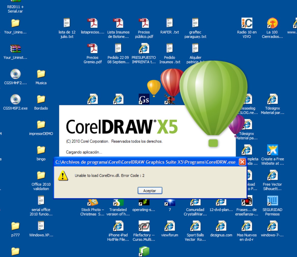The width and height of the screenshot is (297, 257).
Task: Select the Your_Uninst... RAR archive icon
Action: (x=15, y=49)
